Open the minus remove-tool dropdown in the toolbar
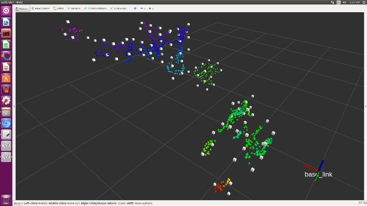Screen dimensions: 367x206 tap(143, 8)
